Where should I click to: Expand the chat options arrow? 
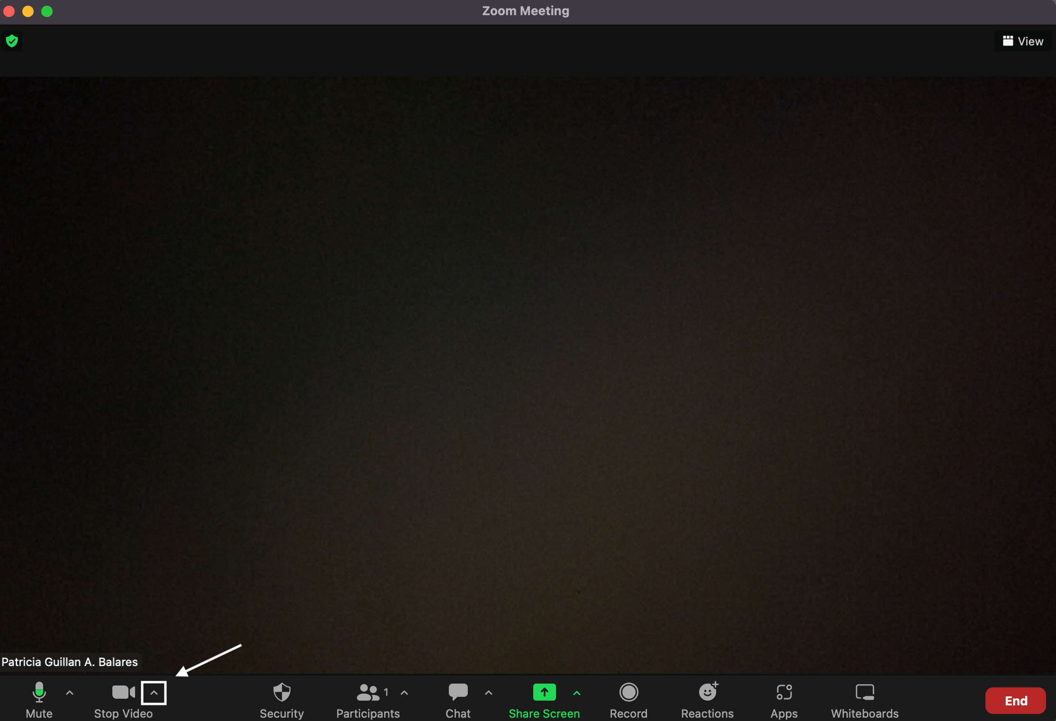[489, 693]
